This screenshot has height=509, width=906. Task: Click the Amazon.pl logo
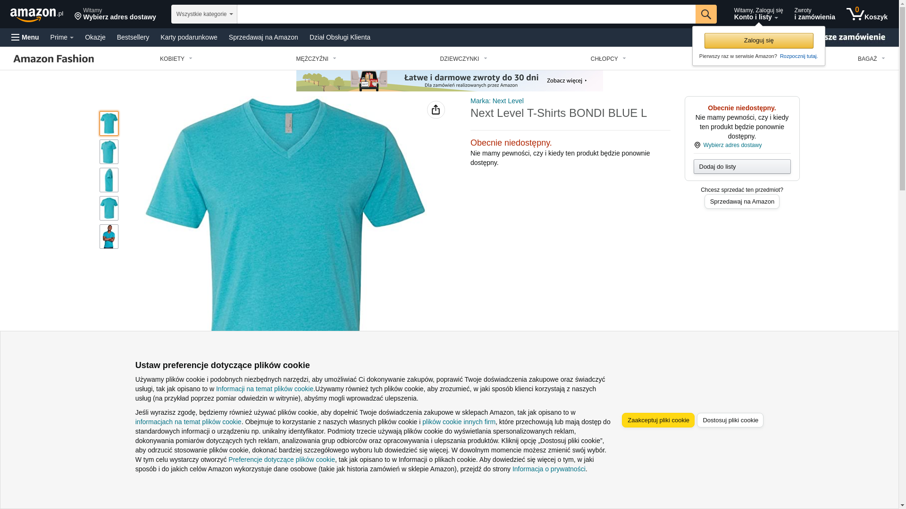37,14
